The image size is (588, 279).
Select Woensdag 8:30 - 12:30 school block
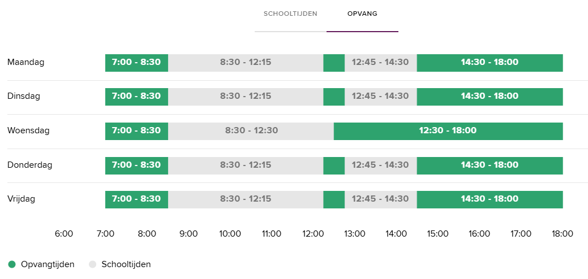pyautogui.click(x=251, y=131)
